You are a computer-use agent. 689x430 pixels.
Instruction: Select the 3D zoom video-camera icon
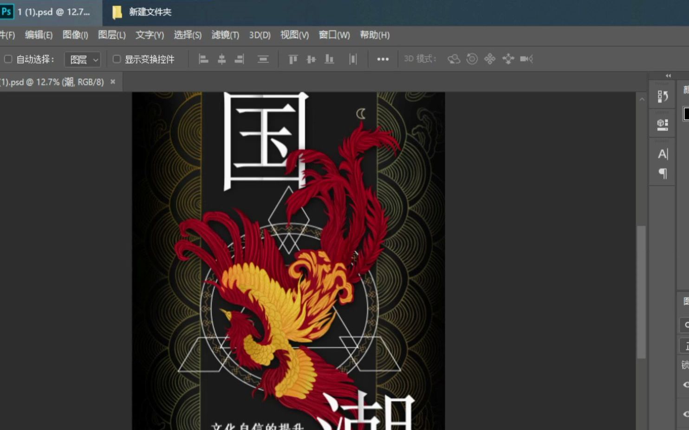[x=526, y=59]
